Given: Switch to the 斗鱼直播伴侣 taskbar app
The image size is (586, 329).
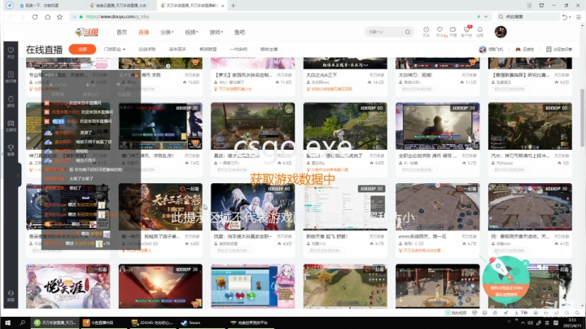Looking at the screenshot, I should (x=103, y=322).
